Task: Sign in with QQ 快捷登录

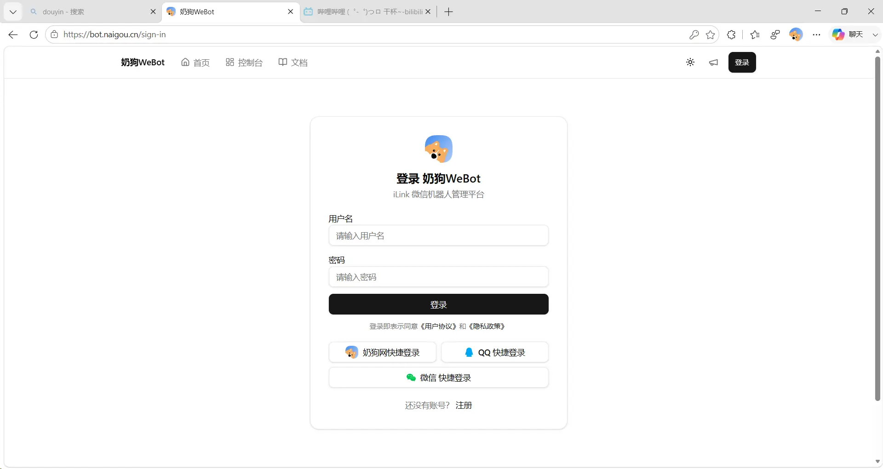Action: pos(495,352)
